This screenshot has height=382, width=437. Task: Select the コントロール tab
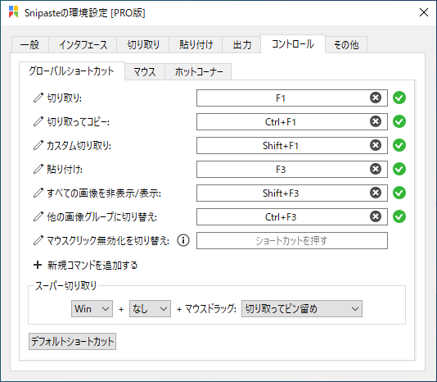coord(293,43)
